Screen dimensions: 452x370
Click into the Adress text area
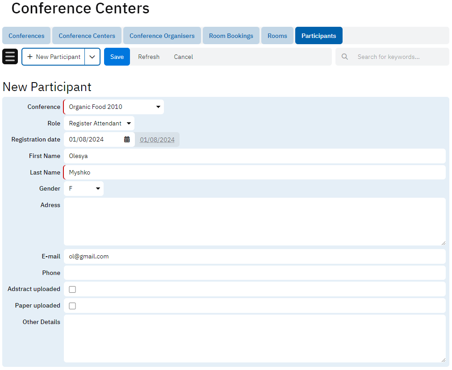255,221
